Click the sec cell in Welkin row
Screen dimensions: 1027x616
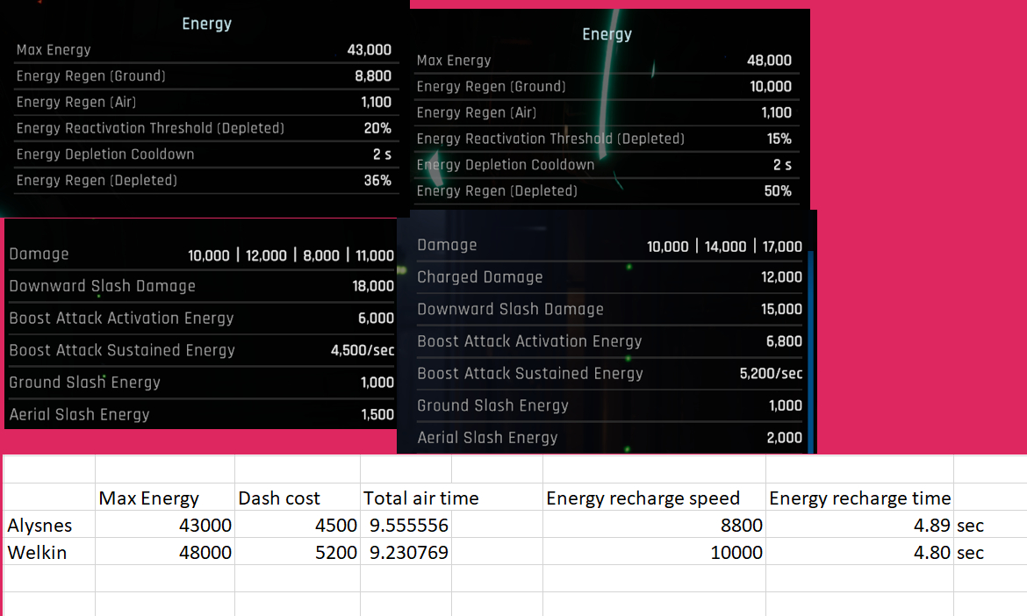(x=990, y=552)
